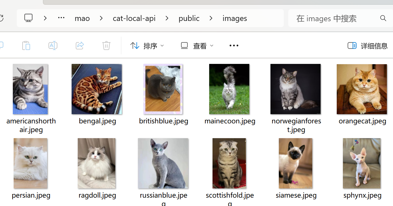This screenshot has width=393, height=206.
Task: Click the file name orangecat.jpeg
Action: (362, 121)
